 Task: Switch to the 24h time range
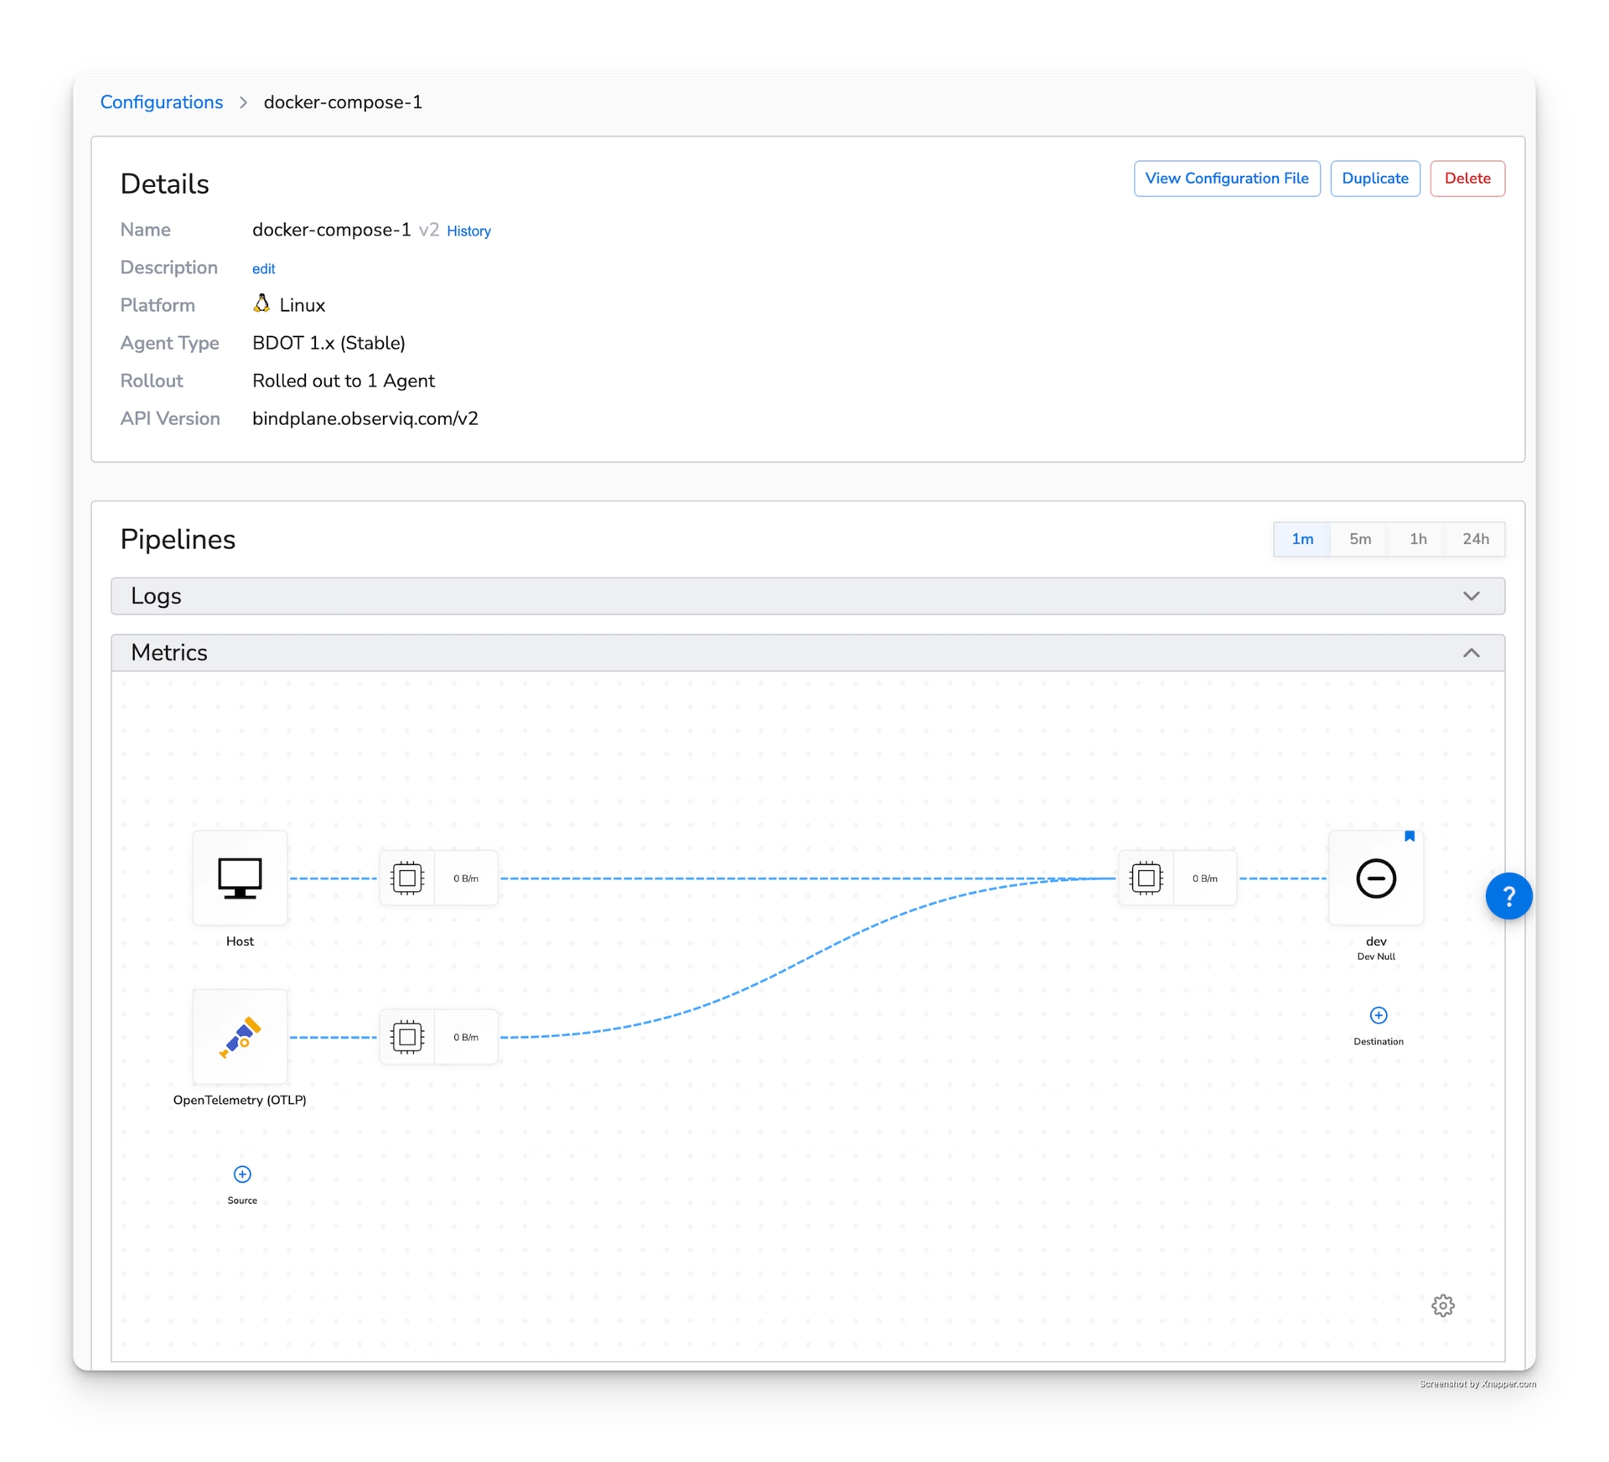tap(1475, 539)
